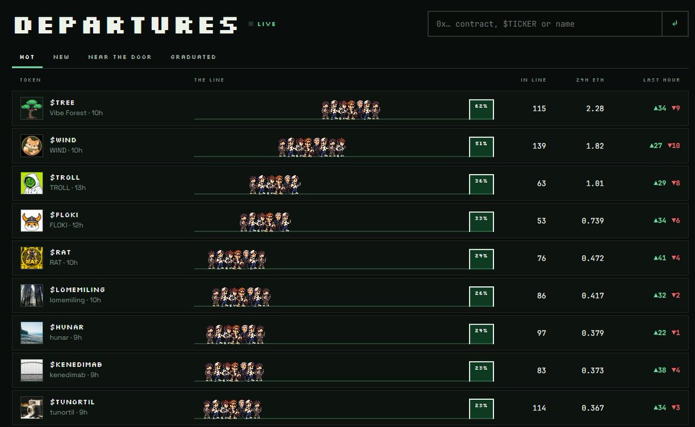Select the $HUNAR seascape thumbnail
The image size is (695, 427).
coord(32,333)
